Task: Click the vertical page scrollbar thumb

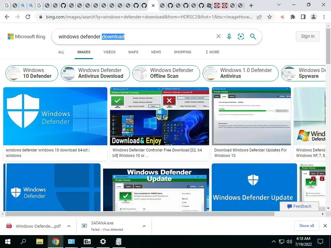Action: pyautogui.click(x=328, y=46)
